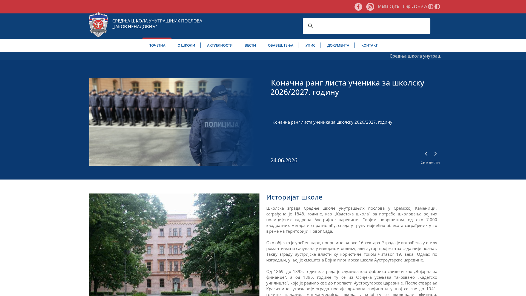Open the АКТУЕЛНОСТИ menu item
Screen dimensions: 526x296
[220, 45]
